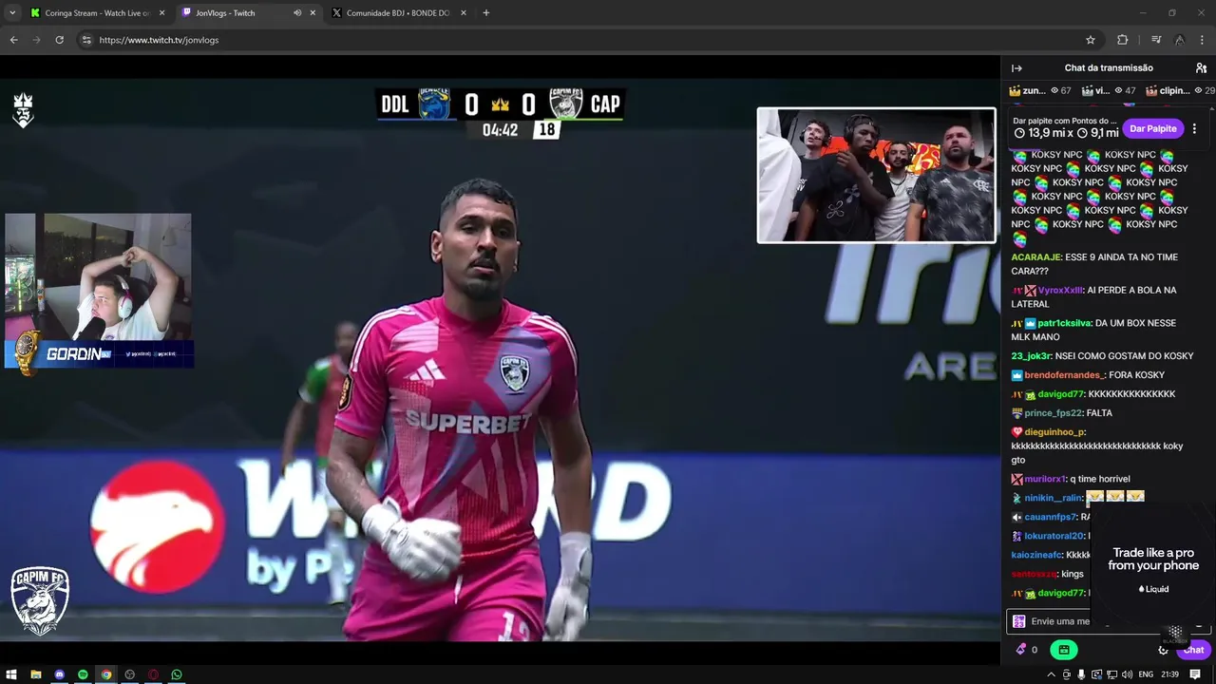Click the stream video player

click(x=500, y=359)
